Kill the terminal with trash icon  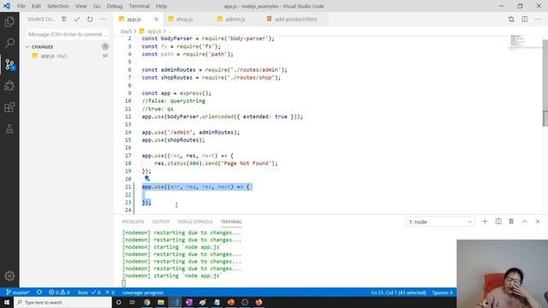pyautogui.click(x=511, y=222)
